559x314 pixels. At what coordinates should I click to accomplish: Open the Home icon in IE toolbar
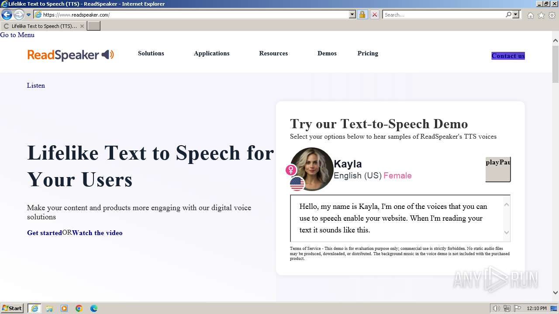tap(530, 15)
